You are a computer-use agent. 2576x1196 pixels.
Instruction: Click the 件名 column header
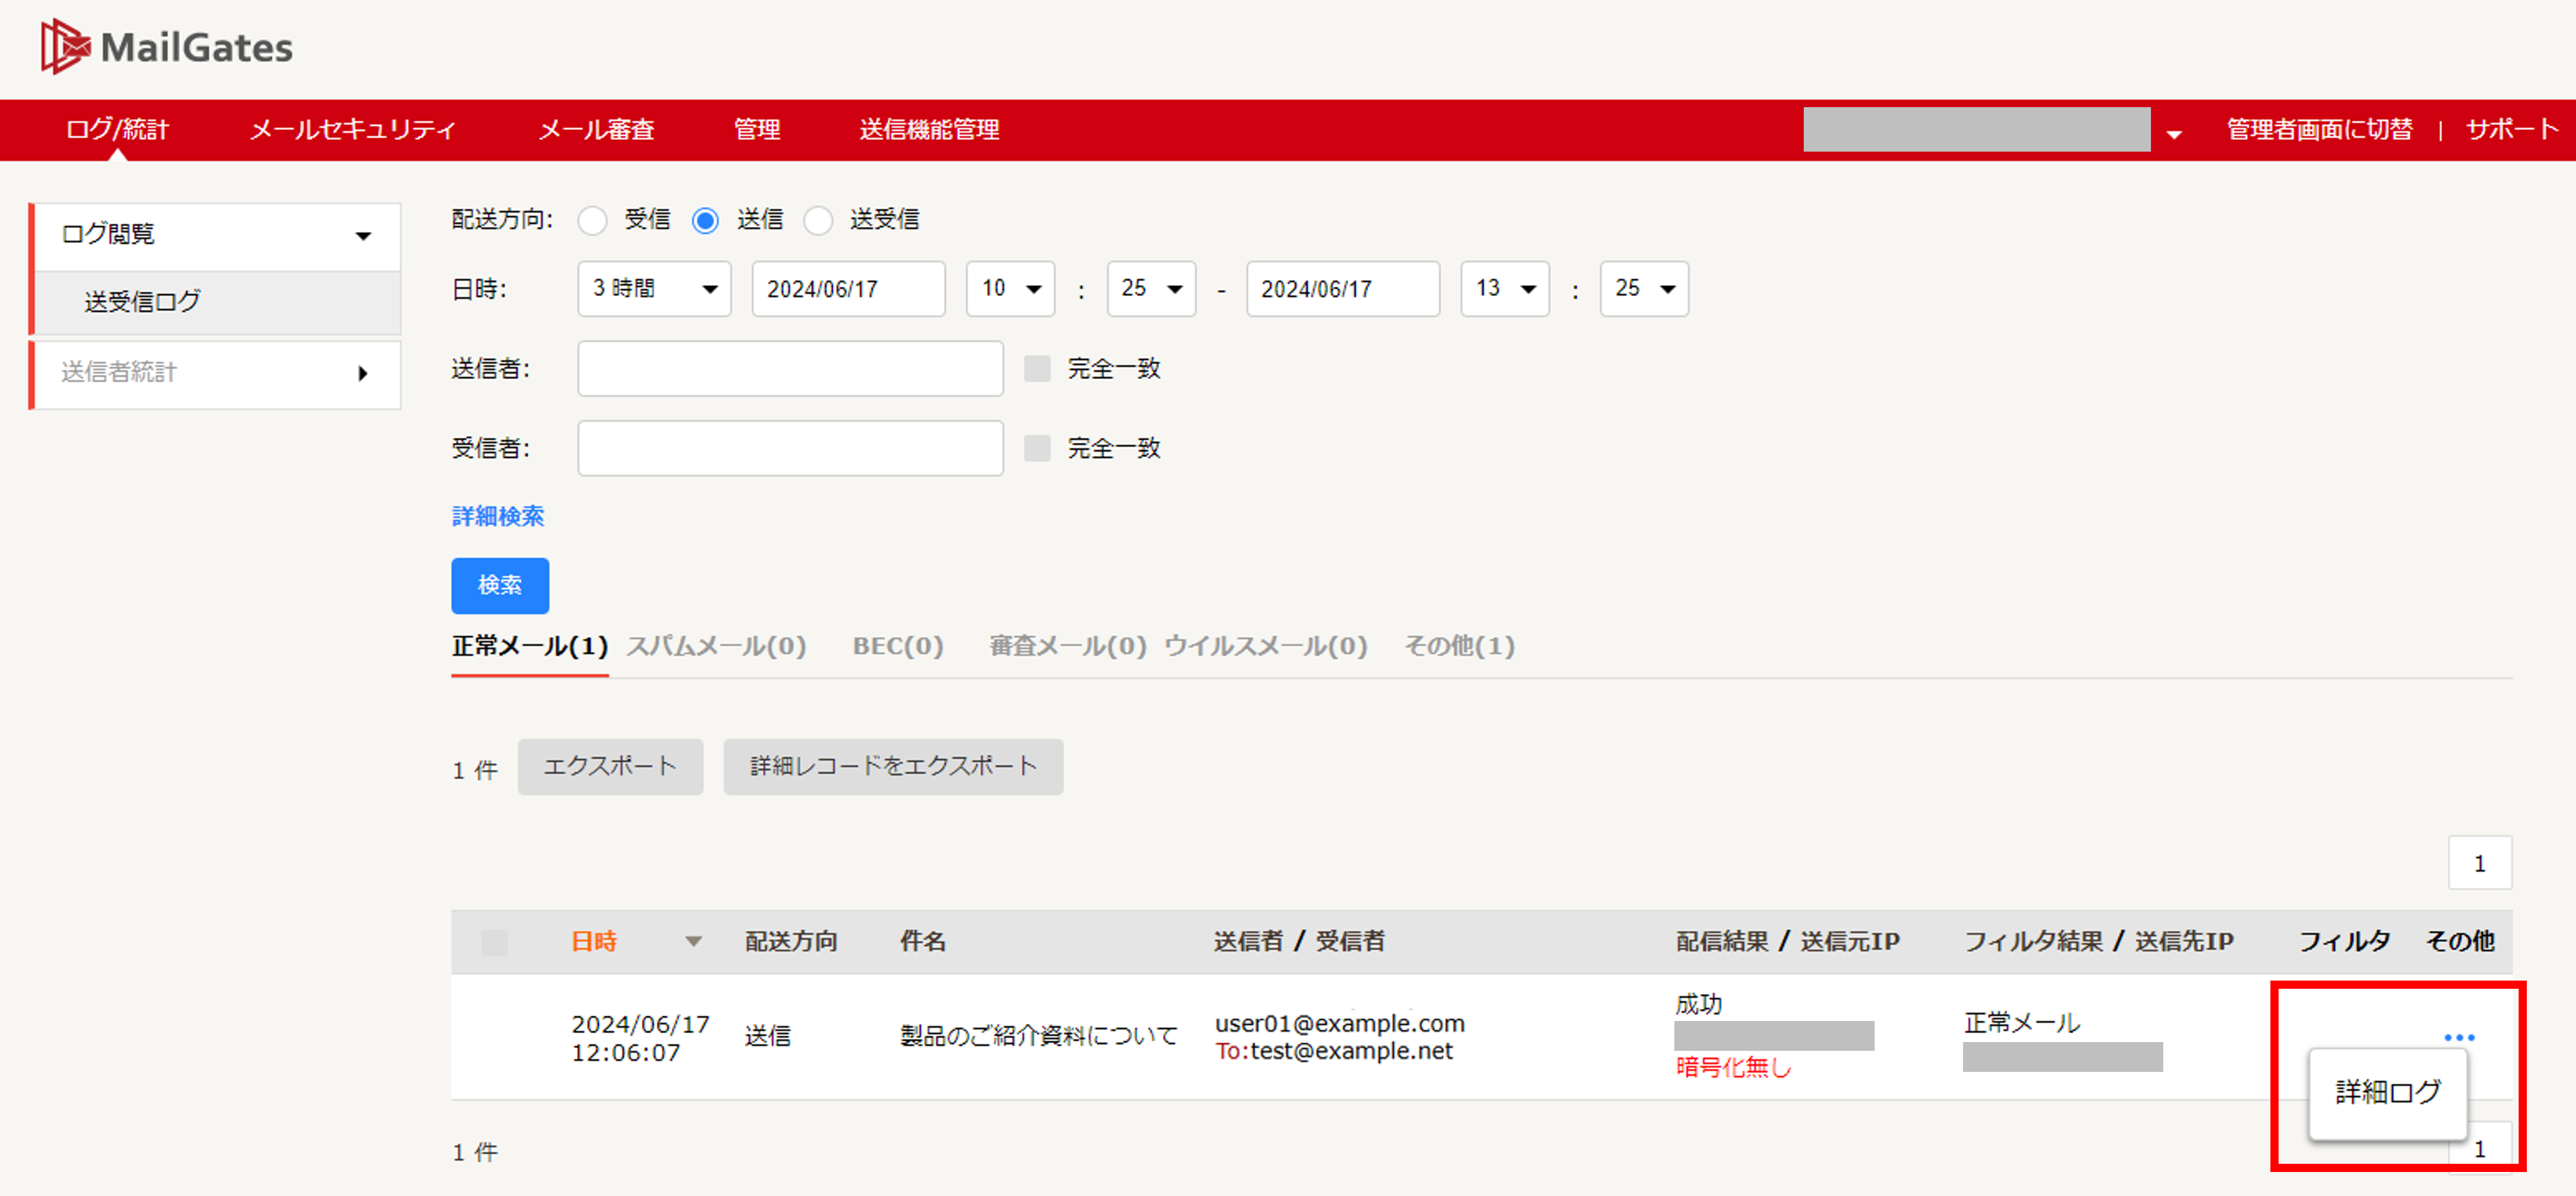[x=922, y=942]
